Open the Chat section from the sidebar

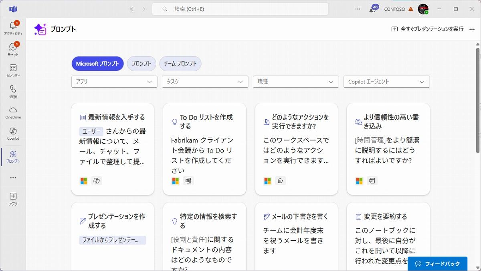point(13,48)
